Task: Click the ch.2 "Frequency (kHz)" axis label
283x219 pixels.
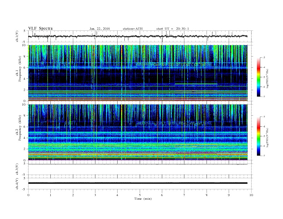Action: [x=20, y=127]
